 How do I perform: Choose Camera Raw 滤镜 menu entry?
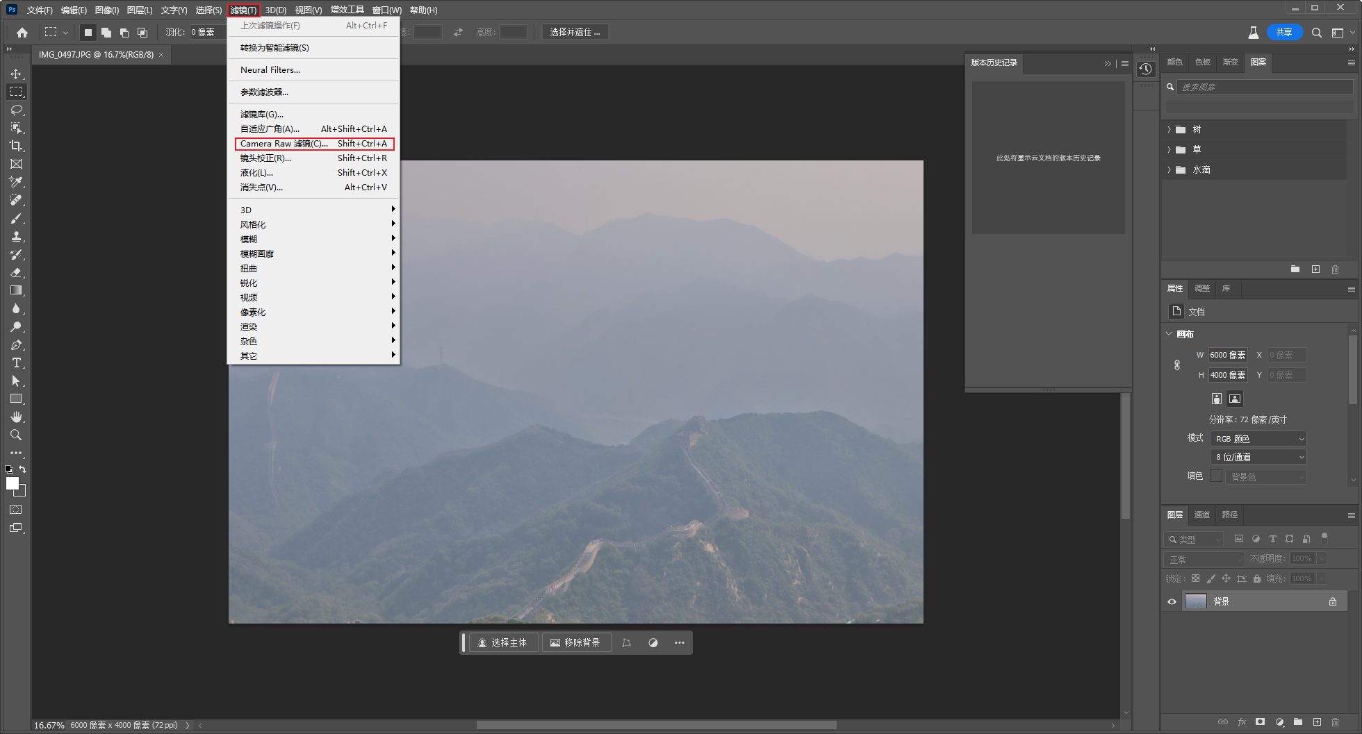313,144
